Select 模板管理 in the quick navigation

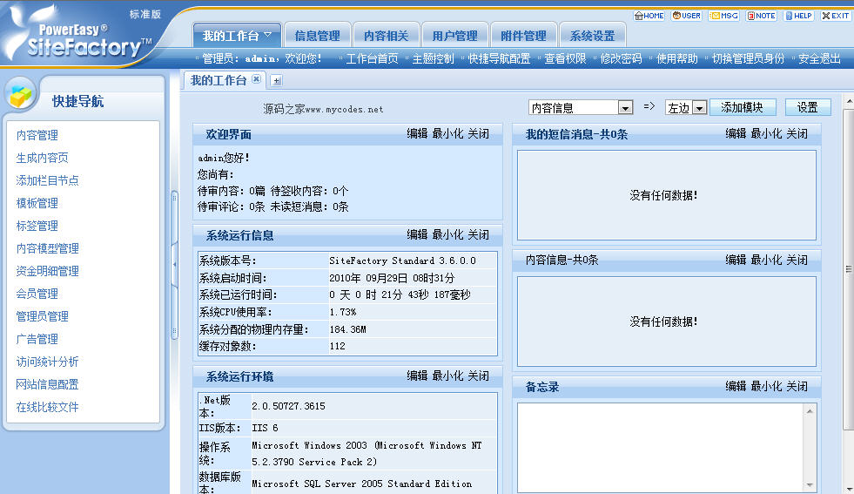click(x=37, y=203)
